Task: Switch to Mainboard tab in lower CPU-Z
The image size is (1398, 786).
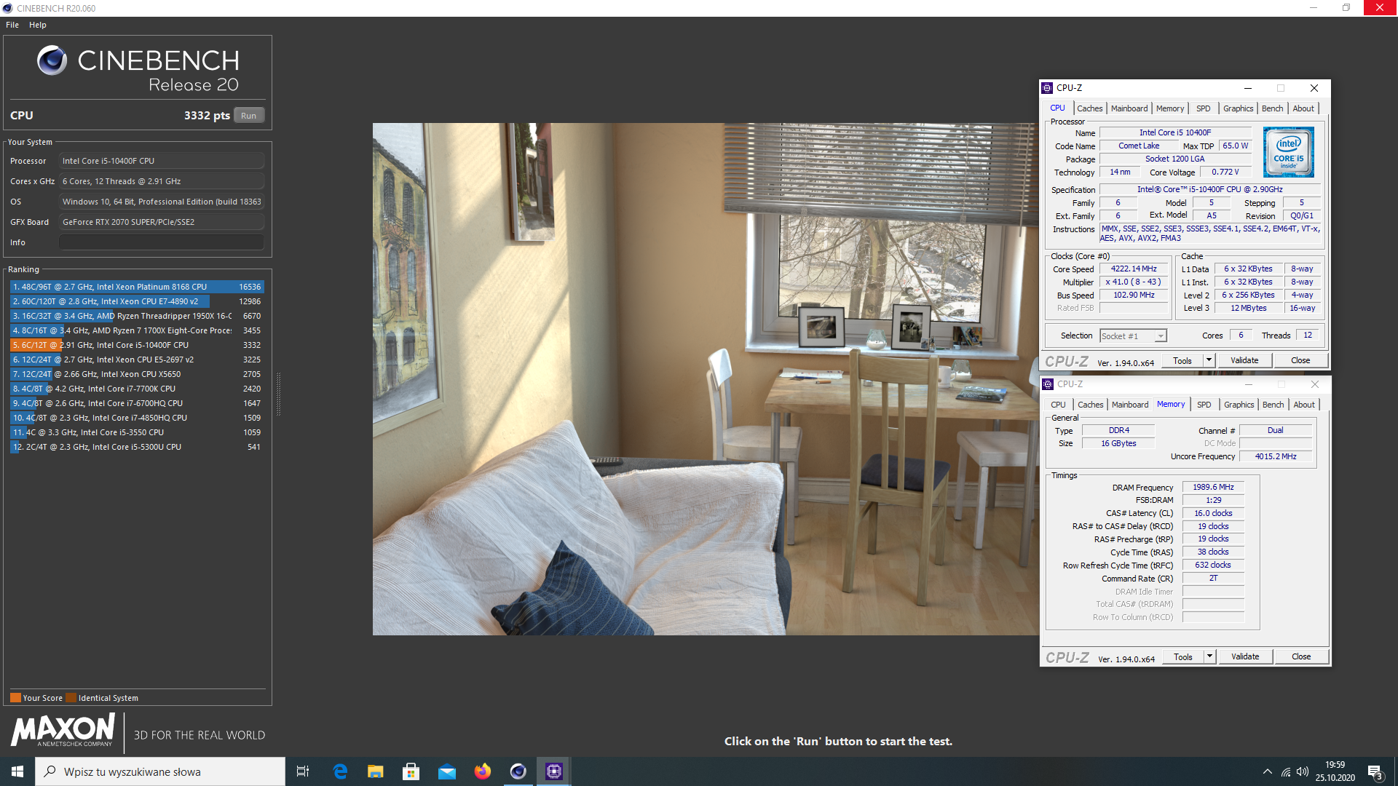Action: 1130,405
